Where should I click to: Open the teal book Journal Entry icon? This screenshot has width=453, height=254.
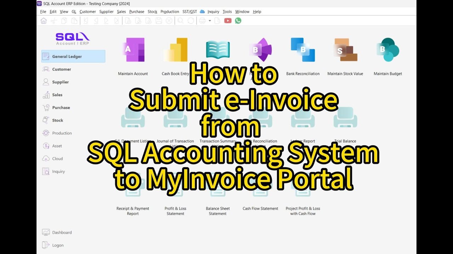(218, 50)
